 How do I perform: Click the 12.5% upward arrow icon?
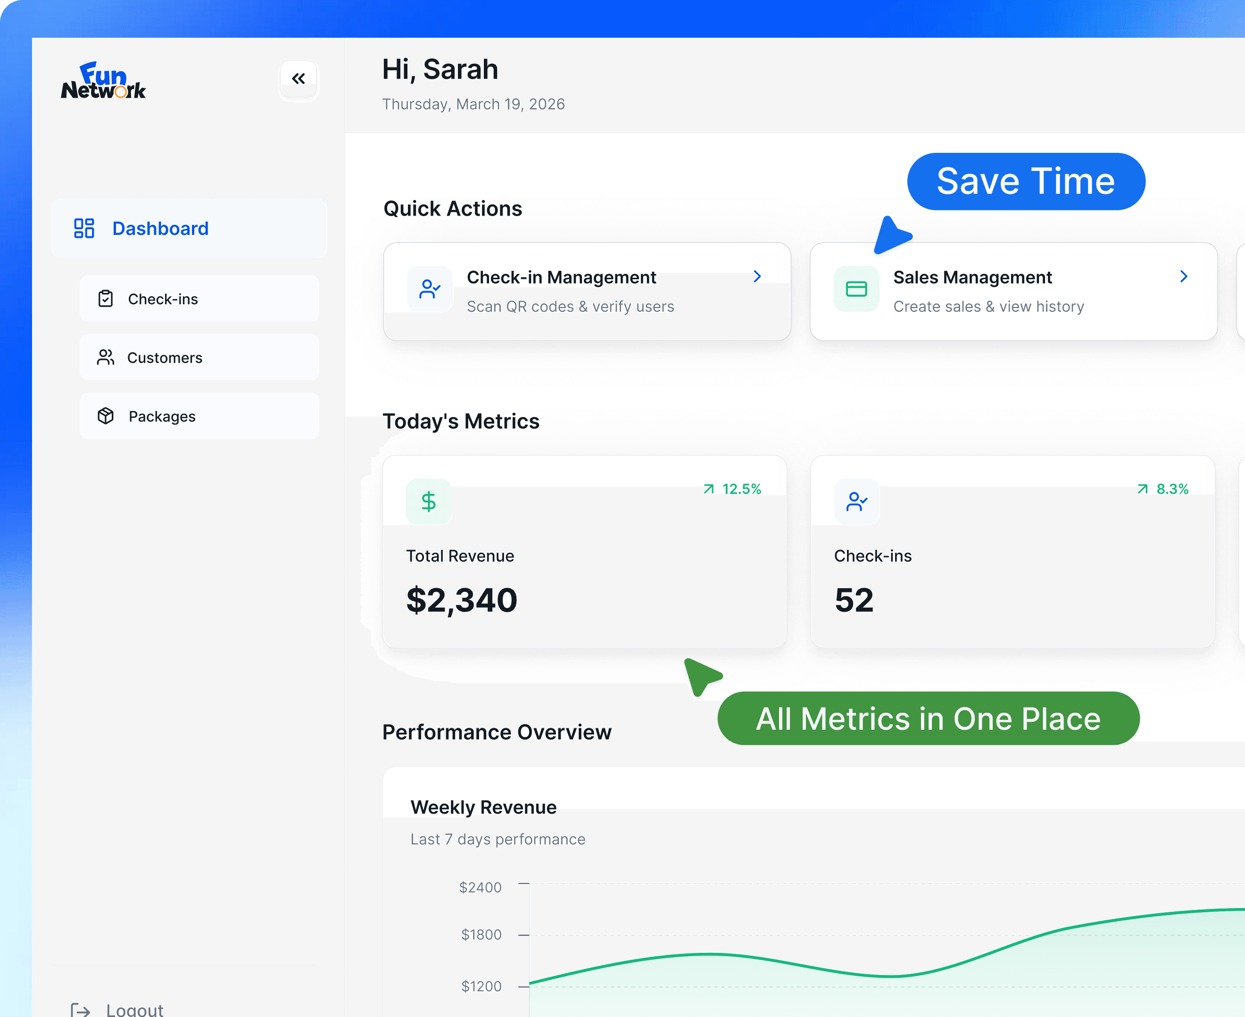point(709,489)
